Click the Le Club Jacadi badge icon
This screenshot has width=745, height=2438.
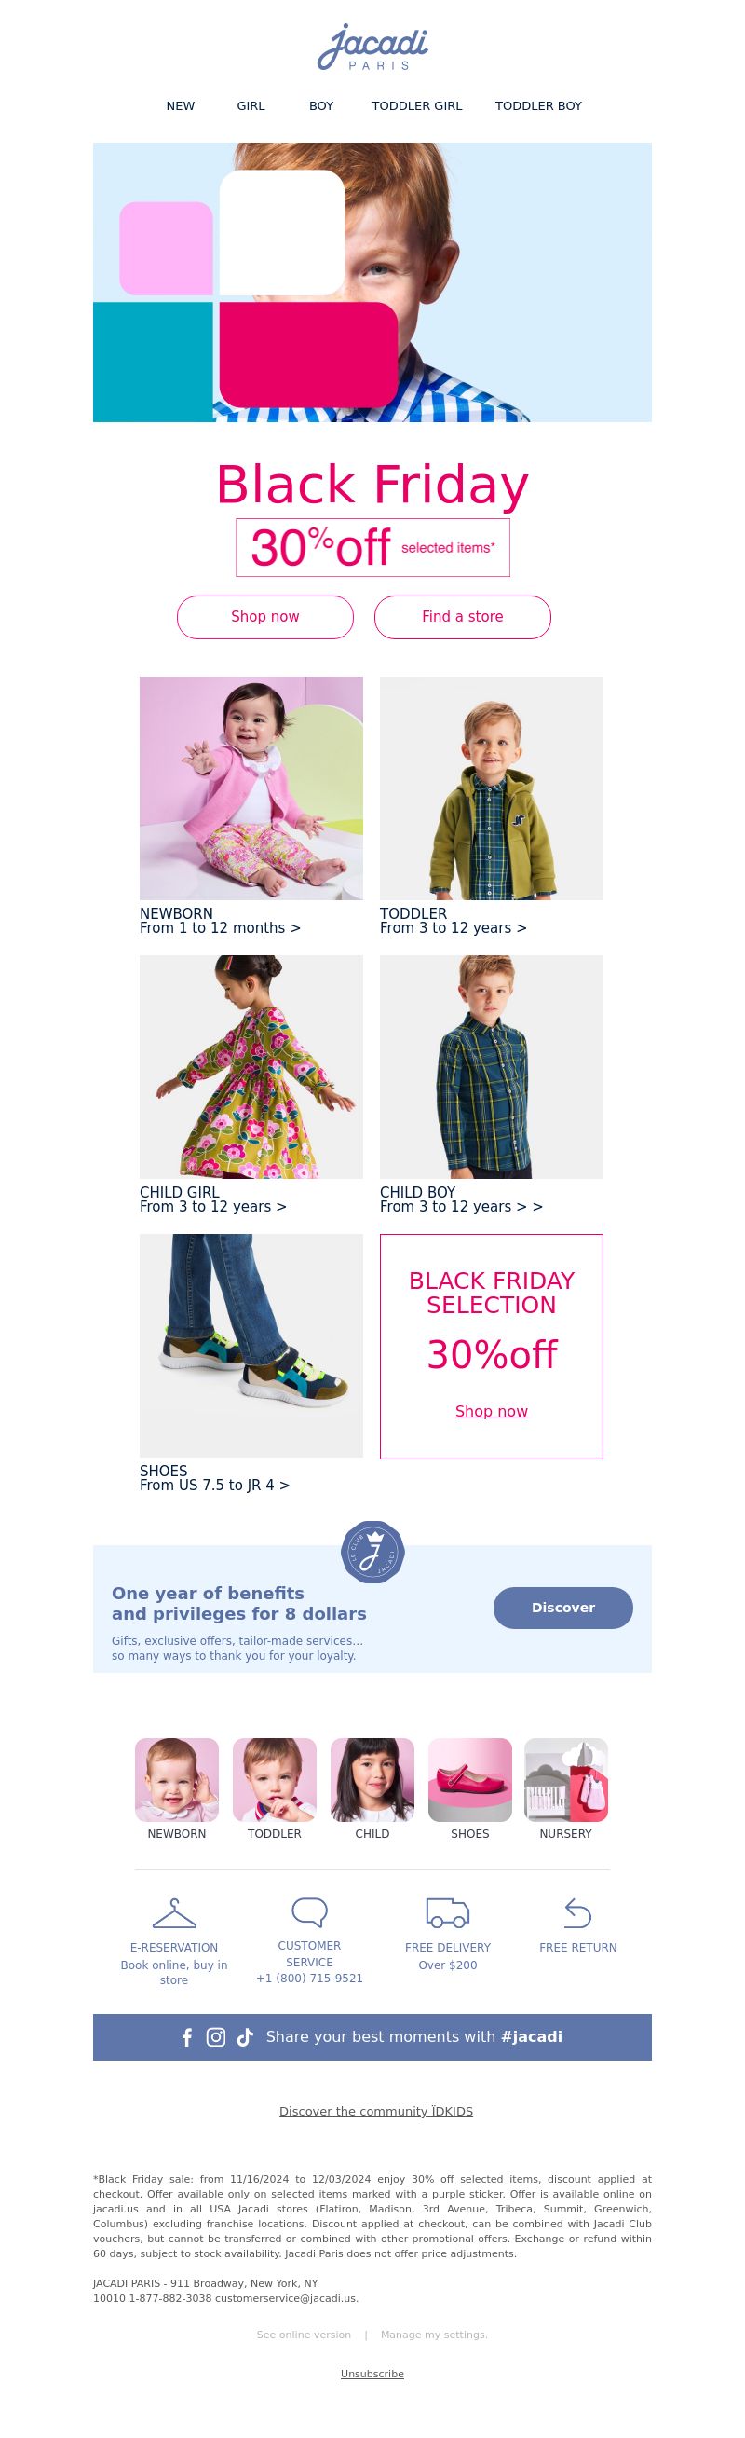[x=372, y=1553]
